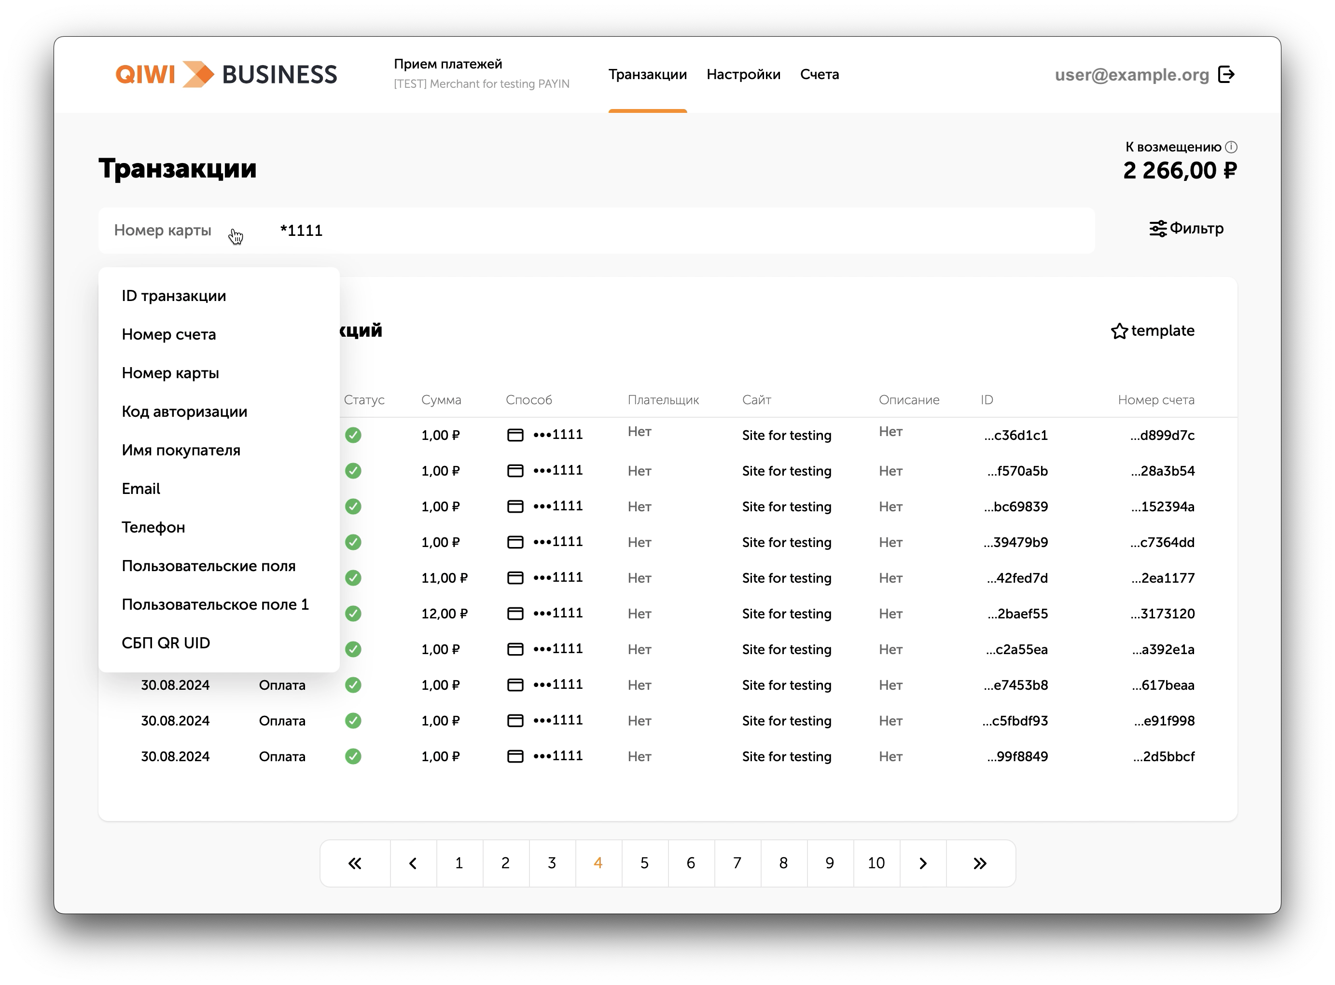Jump to last page with double-right arrows

click(x=980, y=863)
